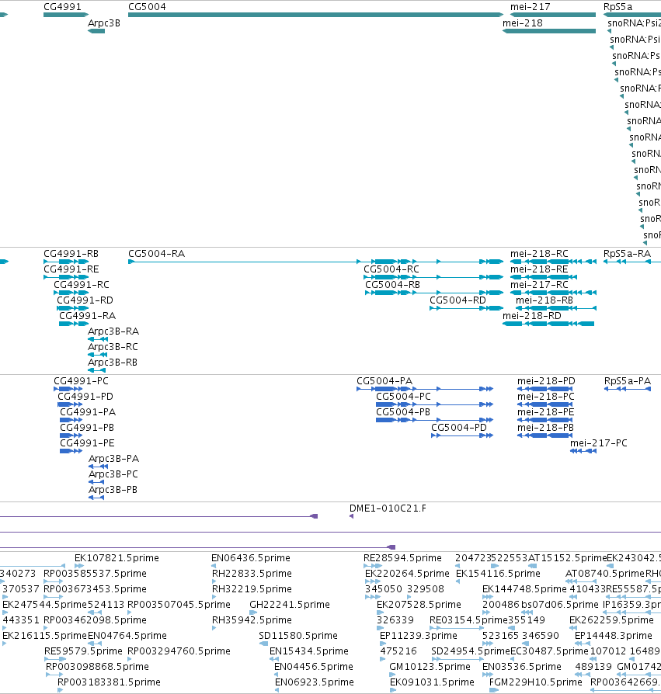
Task: Select transcript mei-218-RD
Action: 532,316
